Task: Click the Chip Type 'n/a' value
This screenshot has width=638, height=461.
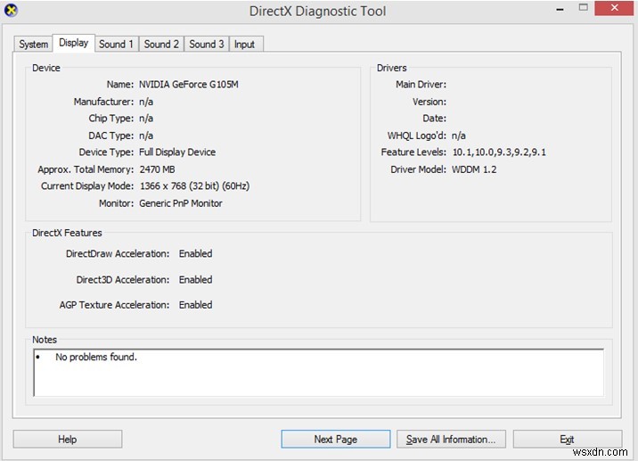Action: click(146, 119)
